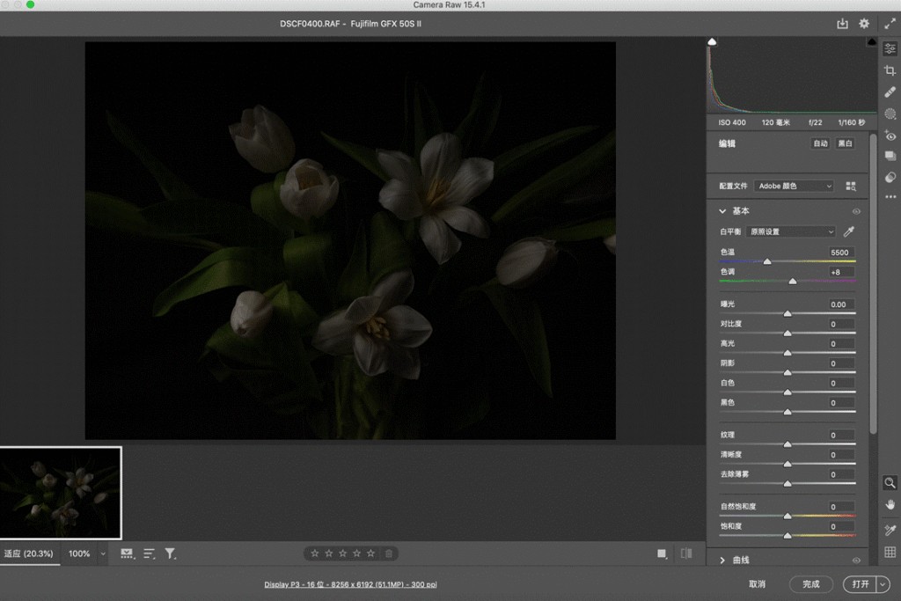The width and height of the screenshot is (901, 601).
Task: Switch to the 适应 (20.3%) zoom tab
Action: coord(31,553)
